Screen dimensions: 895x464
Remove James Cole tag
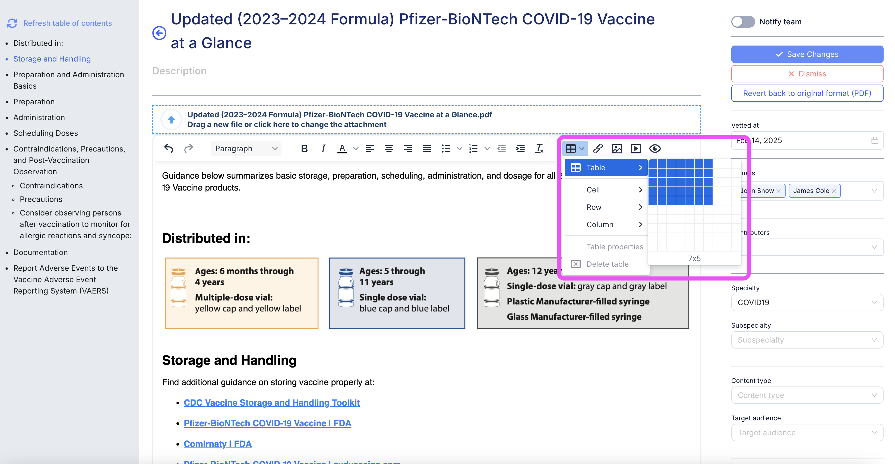(833, 191)
